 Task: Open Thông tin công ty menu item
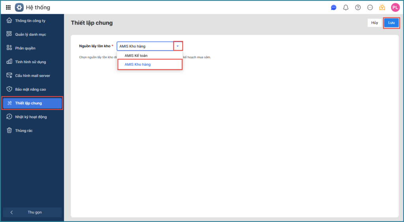click(x=32, y=20)
